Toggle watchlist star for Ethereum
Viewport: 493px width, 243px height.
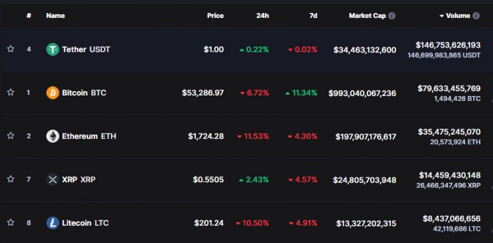[x=10, y=135]
